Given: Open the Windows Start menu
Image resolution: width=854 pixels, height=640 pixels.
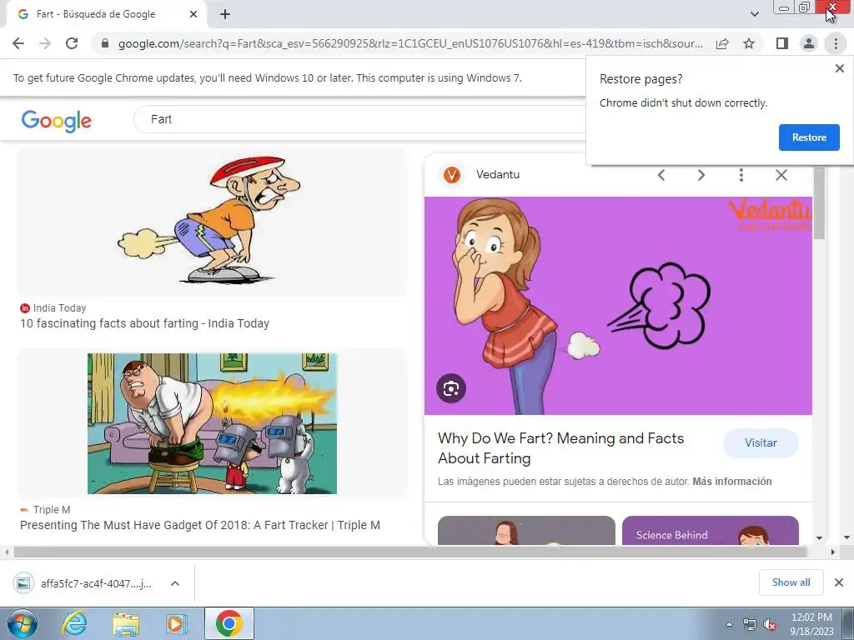Looking at the screenshot, I should [23, 623].
